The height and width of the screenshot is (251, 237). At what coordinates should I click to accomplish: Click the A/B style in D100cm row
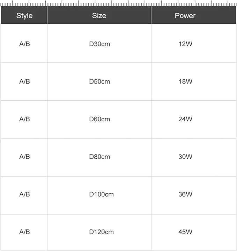point(24,194)
